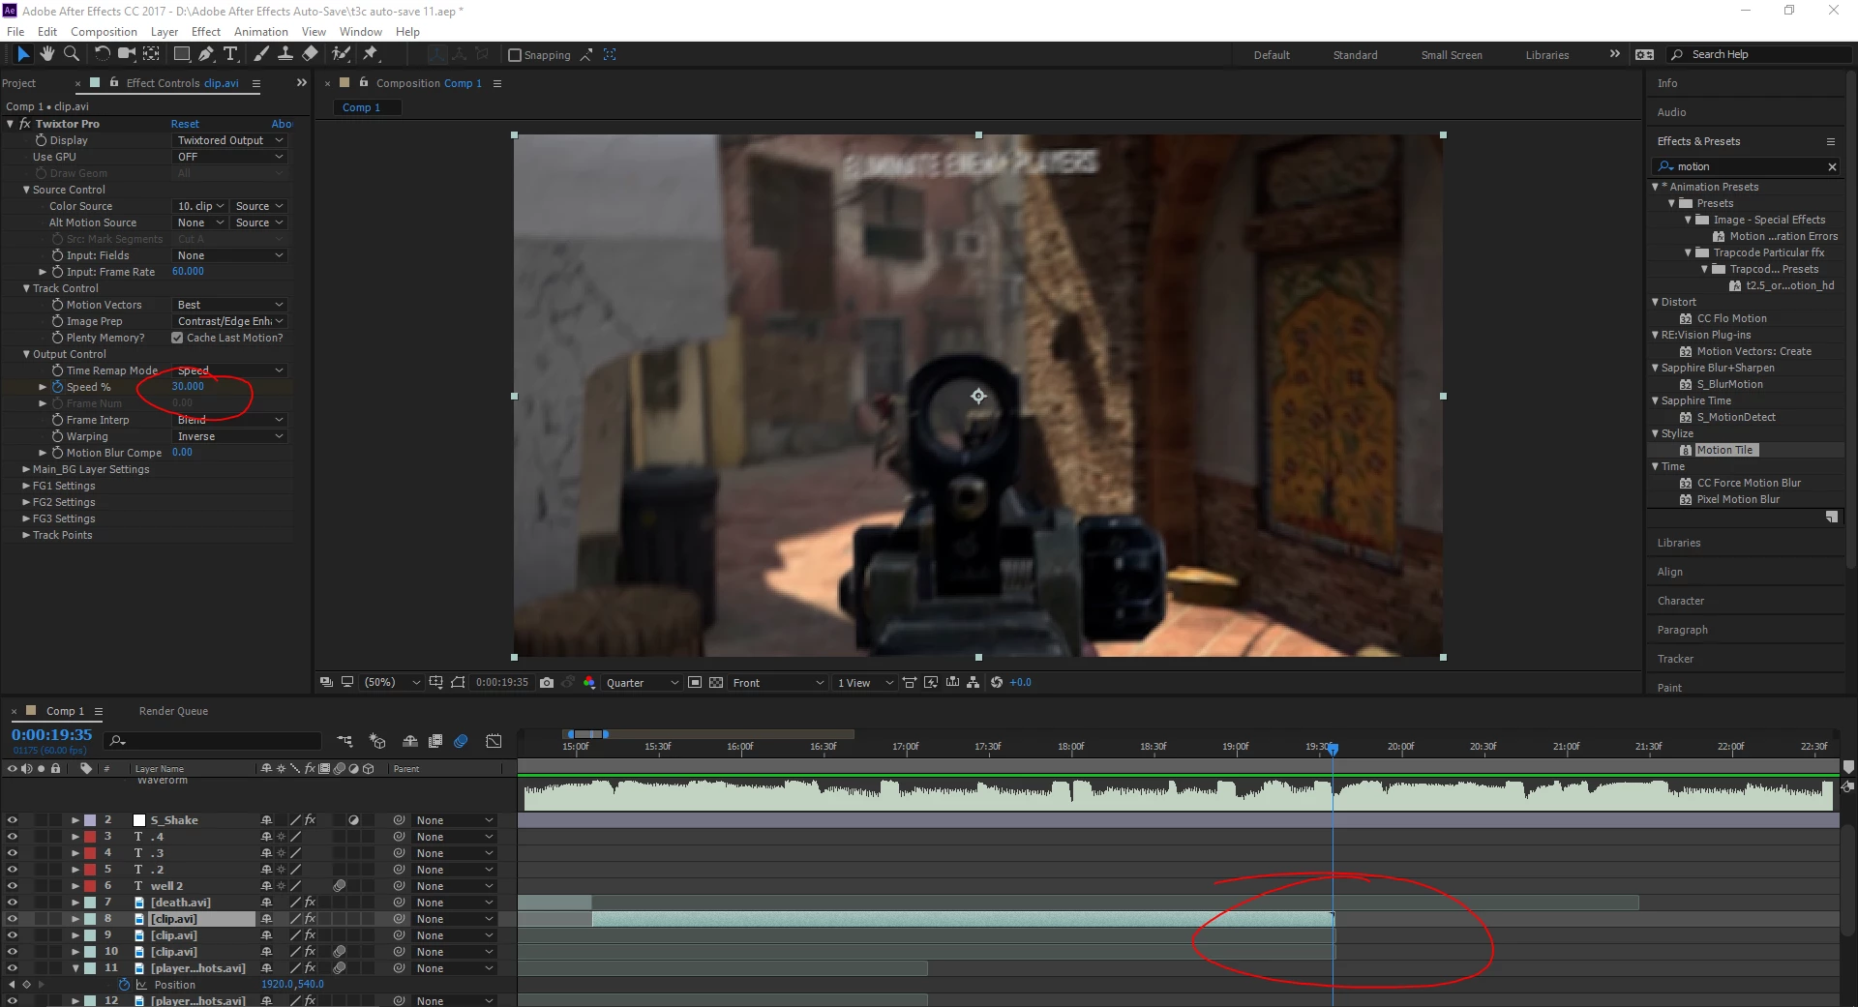Open the Tracker panel
This screenshot has width=1858, height=1007.
point(1675,659)
